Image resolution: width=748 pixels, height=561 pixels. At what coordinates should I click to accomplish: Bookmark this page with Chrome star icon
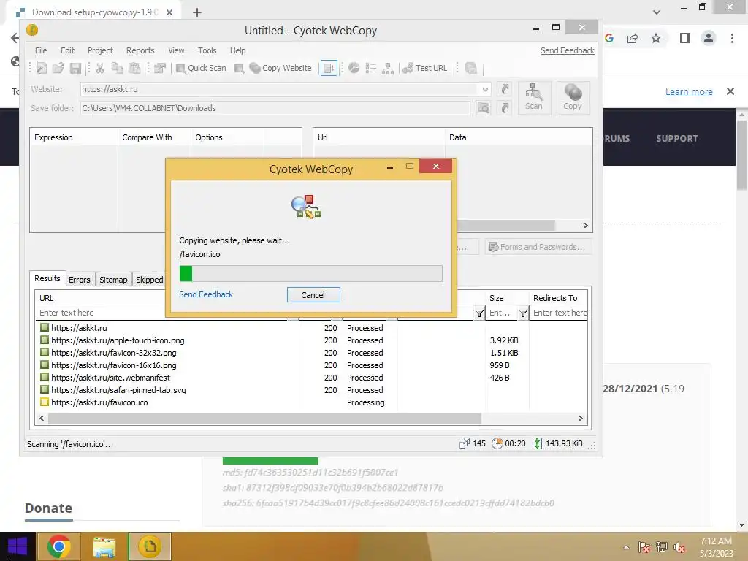[656, 38]
